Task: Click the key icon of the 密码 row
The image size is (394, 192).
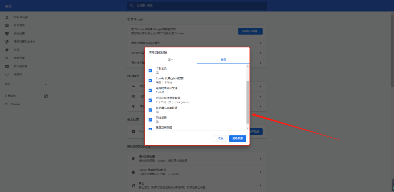Action: point(133,86)
